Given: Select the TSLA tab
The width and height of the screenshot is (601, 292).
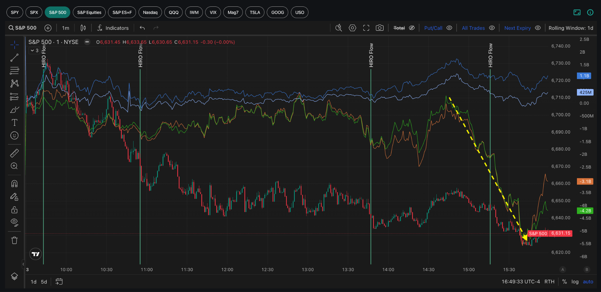Looking at the screenshot, I should [255, 12].
